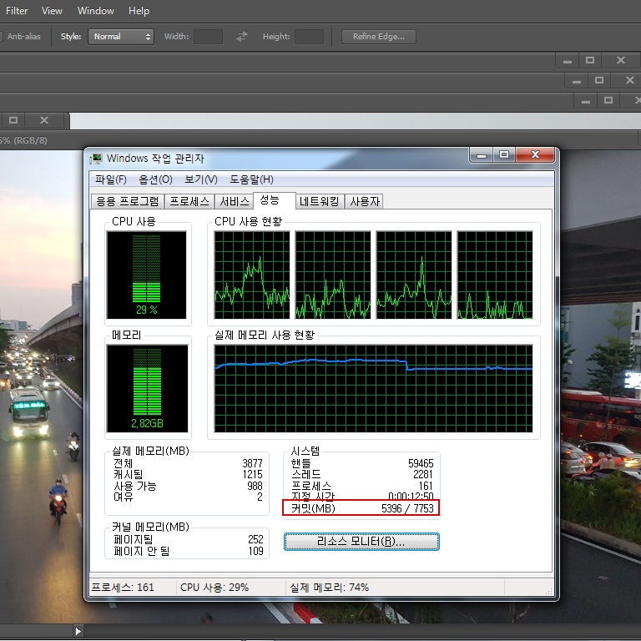The image size is (641, 641).
Task: Click the 스레드 value 2281
Action: (422, 474)
